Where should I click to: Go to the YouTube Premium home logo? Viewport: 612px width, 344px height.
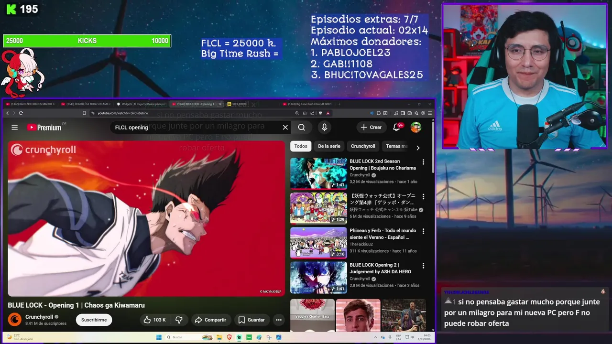pyautogui.click(x=44, y=127)
